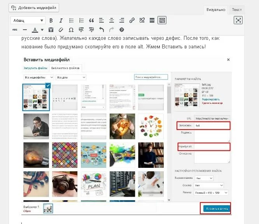Screen dimensions: 259x224
Task: Increase indent of the paragraph
Action: (x=91, y=30)
